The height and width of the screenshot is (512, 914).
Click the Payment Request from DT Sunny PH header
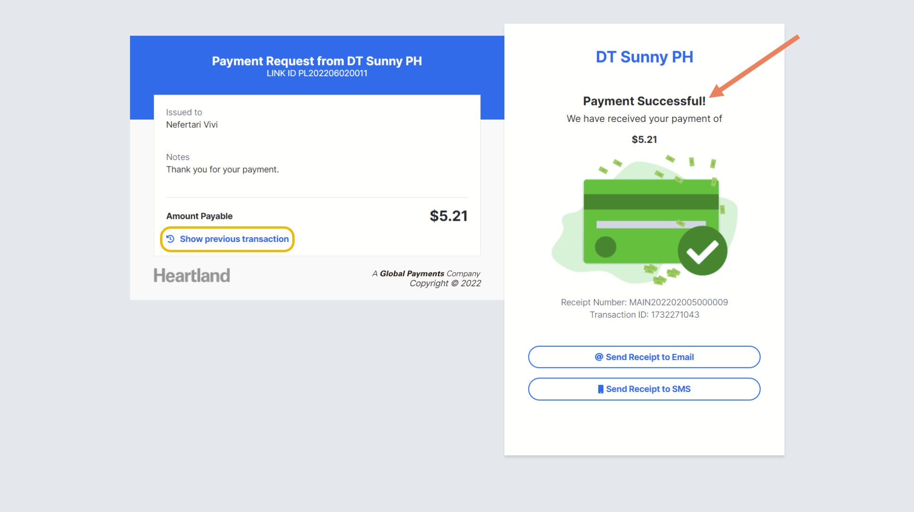(x=317, y=61)
